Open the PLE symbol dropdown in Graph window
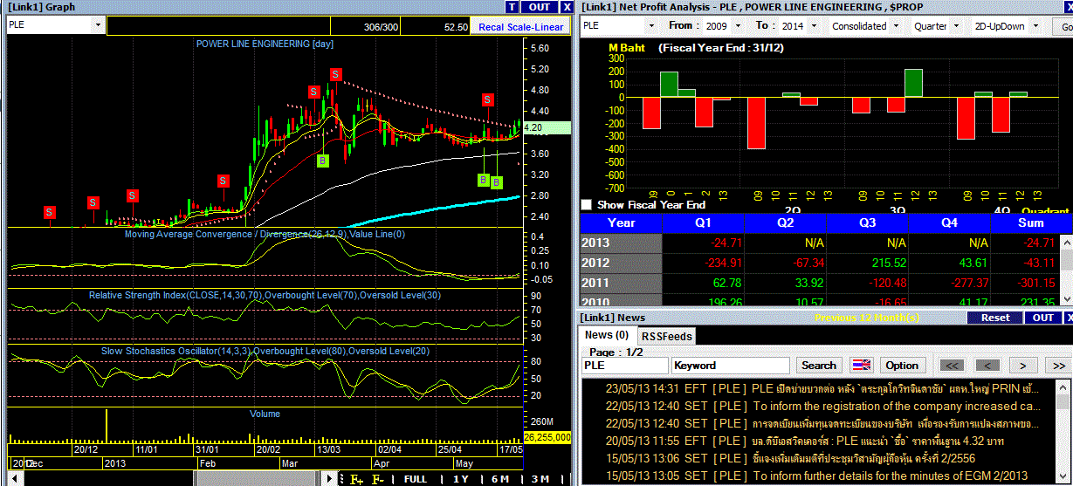Image resolution: width=1073 pixels, height=486 pixels. click(97, 25)
